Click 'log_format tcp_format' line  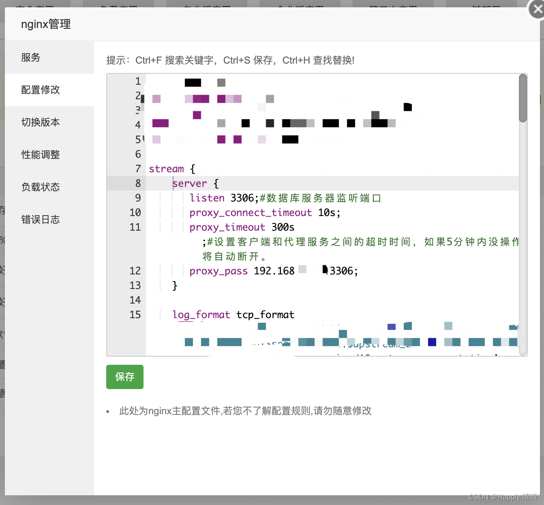coord(233,315)
